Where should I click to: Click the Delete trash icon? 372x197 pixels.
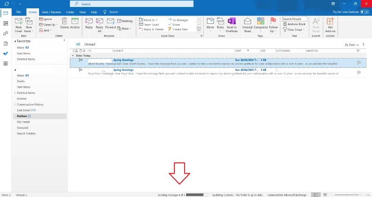[x=65, y=21]
